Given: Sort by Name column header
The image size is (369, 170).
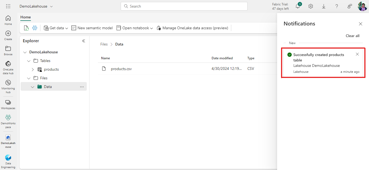Looking at the screenshot, I should [x=105, y=58].
